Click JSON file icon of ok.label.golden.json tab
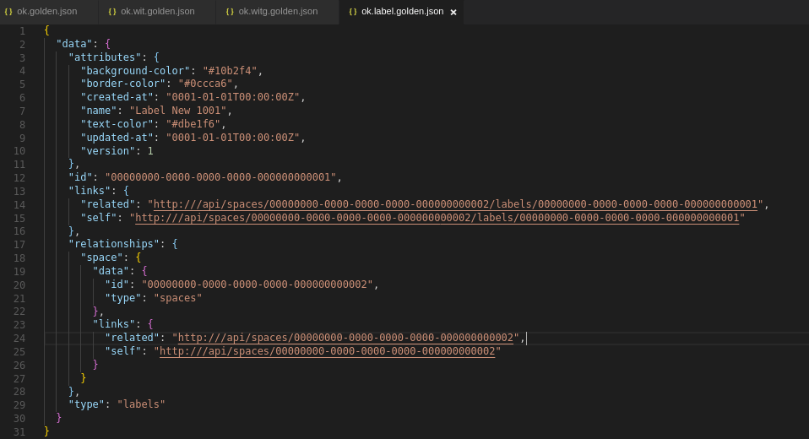 (x=353, y=11)
